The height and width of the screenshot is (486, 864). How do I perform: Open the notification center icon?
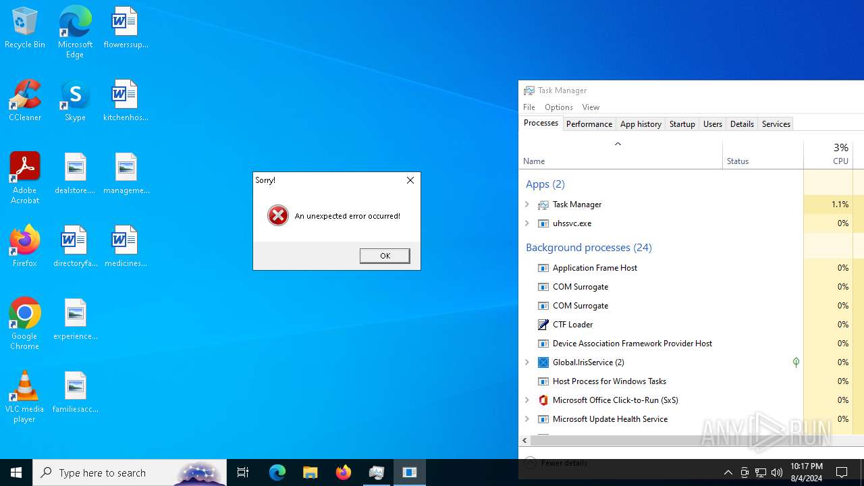point(842,473)
